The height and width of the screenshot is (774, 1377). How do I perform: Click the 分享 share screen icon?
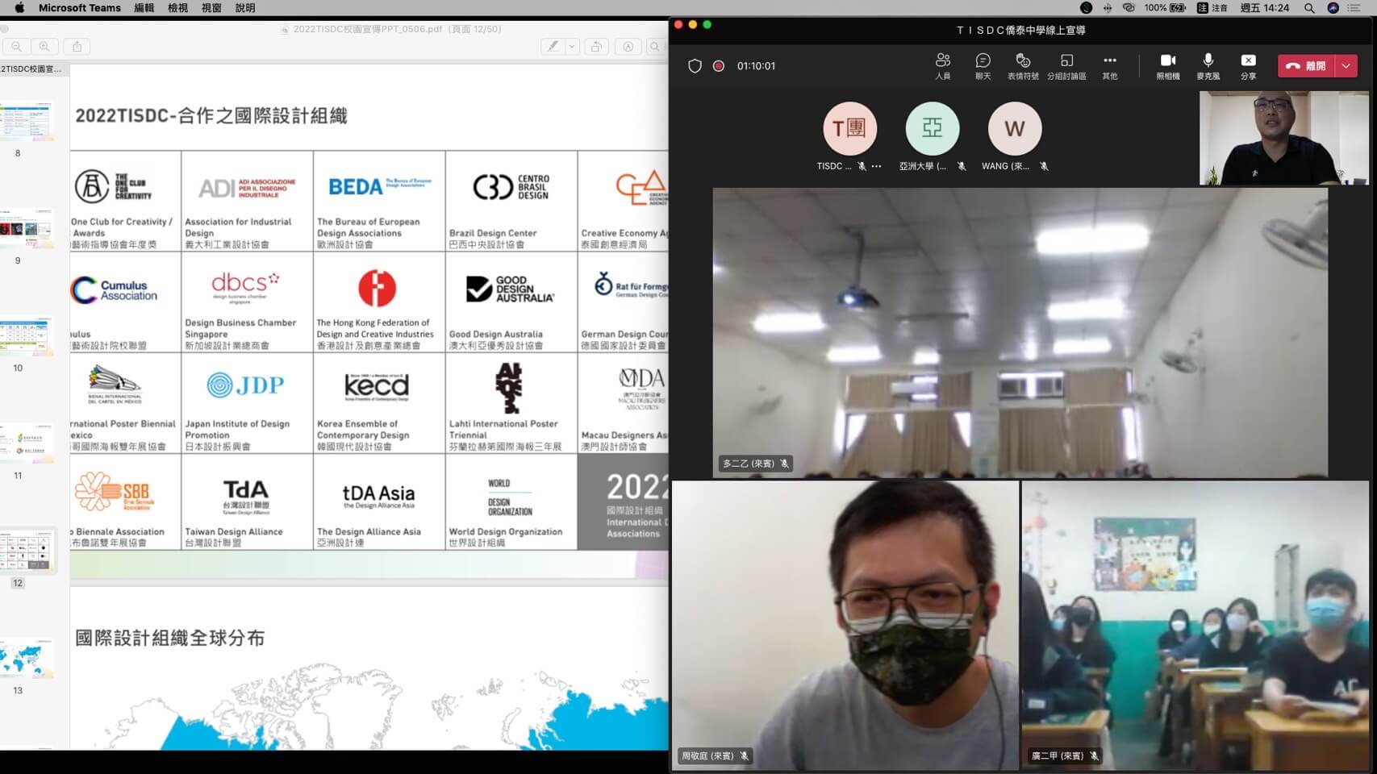pyautogui.click(x=1248, y=65)
